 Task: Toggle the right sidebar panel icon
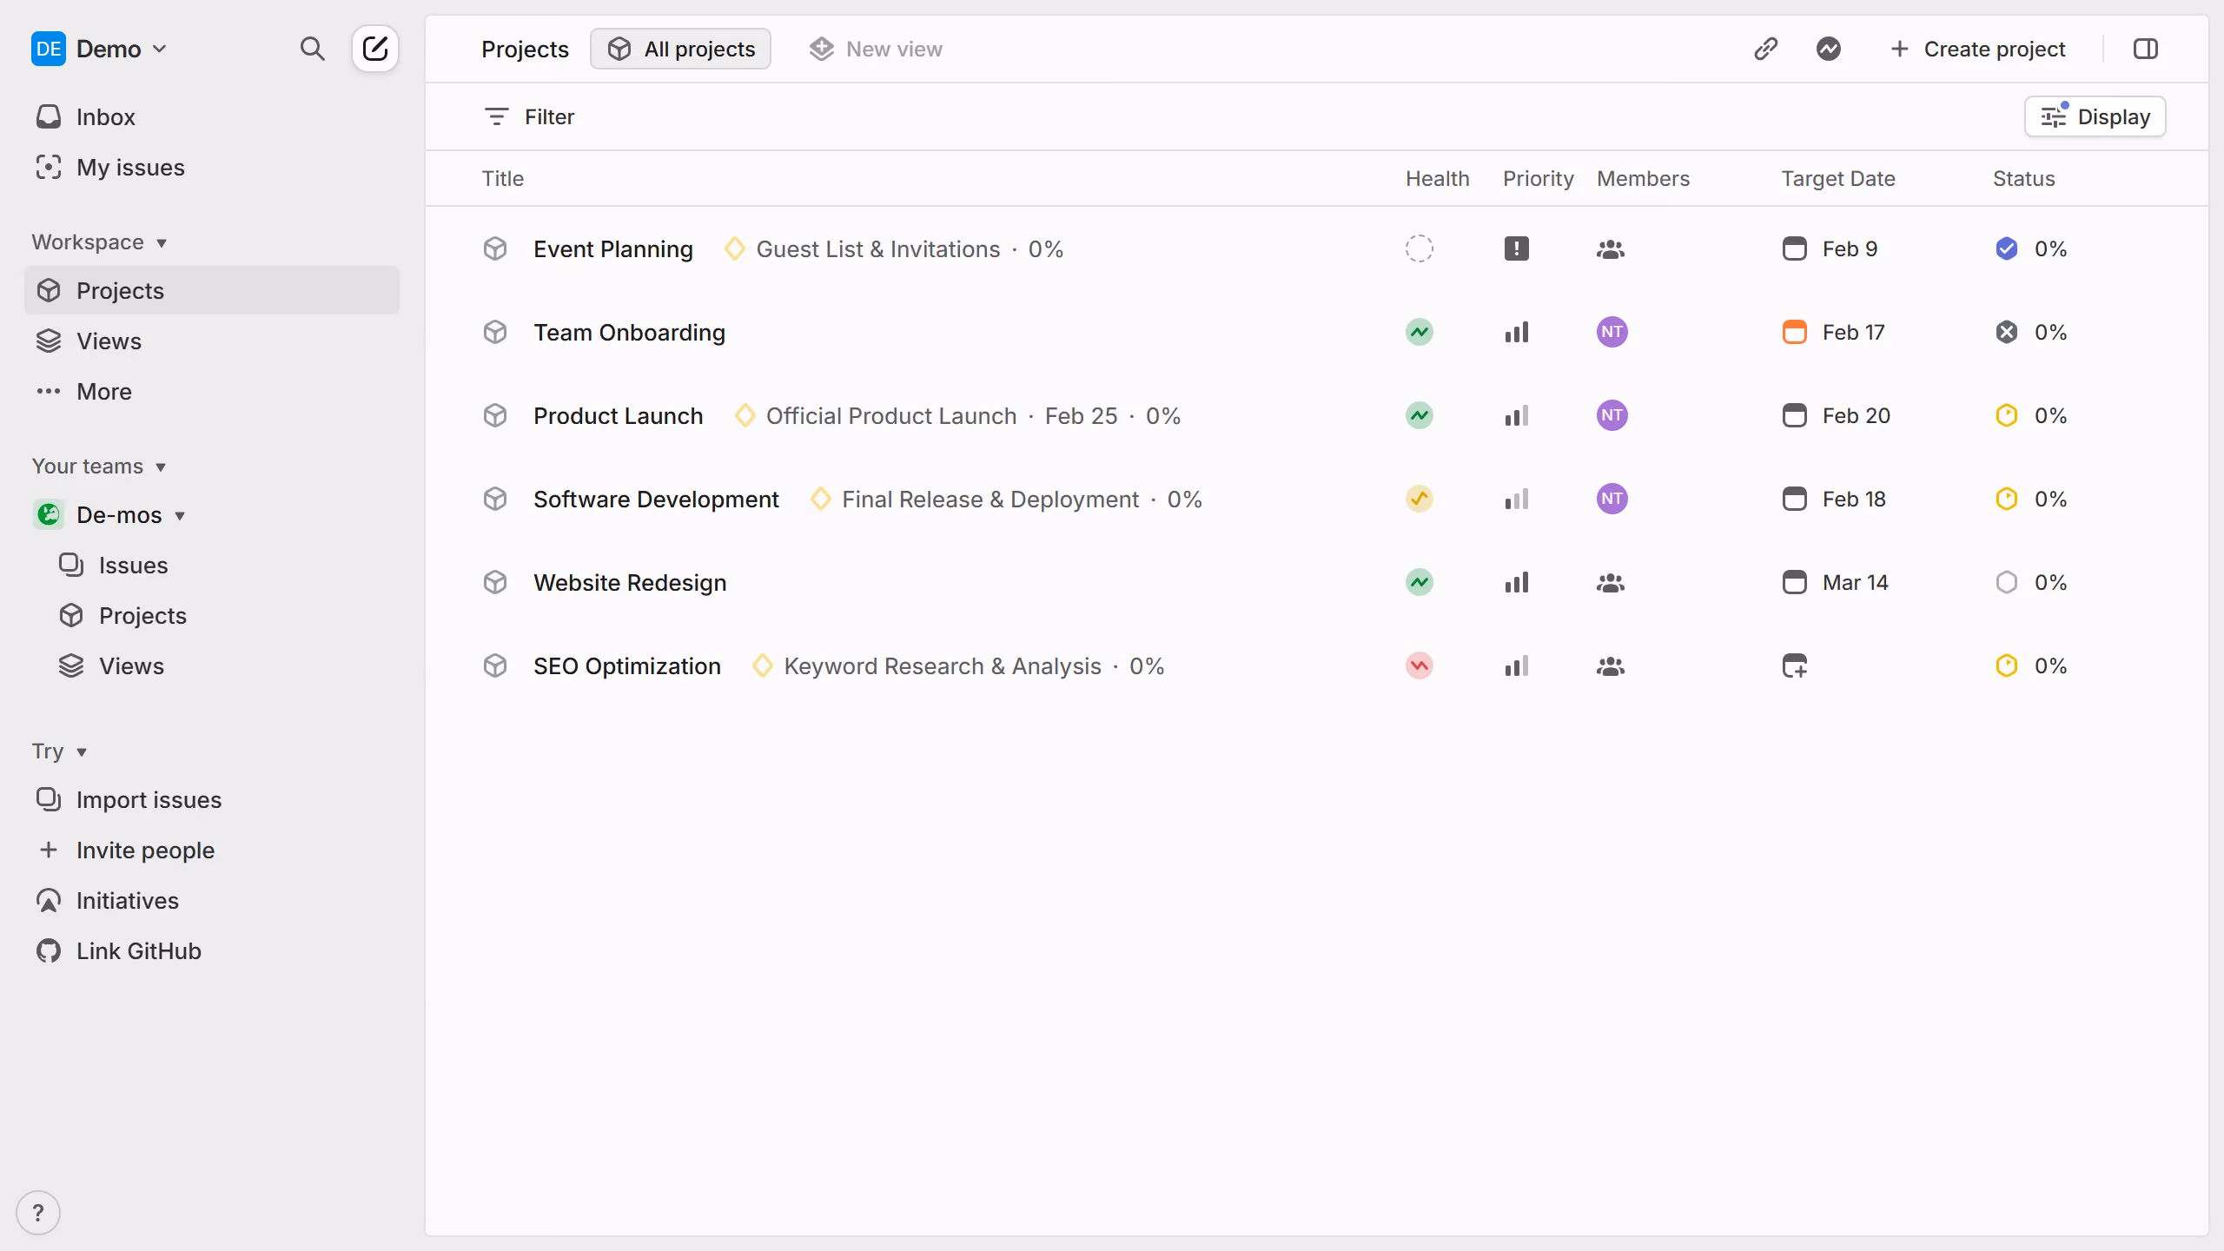click(x=2146, y=49)
